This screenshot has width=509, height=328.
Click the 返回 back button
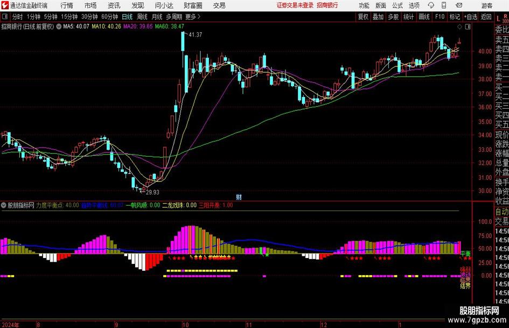click(x=486, y=17)
